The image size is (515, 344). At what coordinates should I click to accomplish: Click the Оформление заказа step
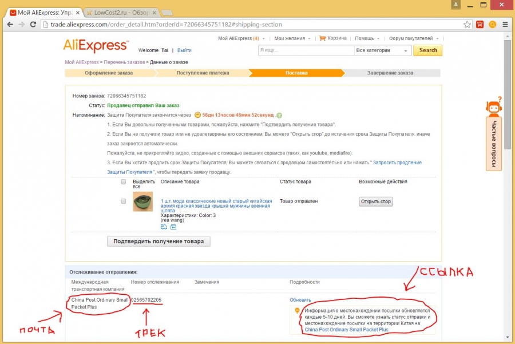click(109, 73)
